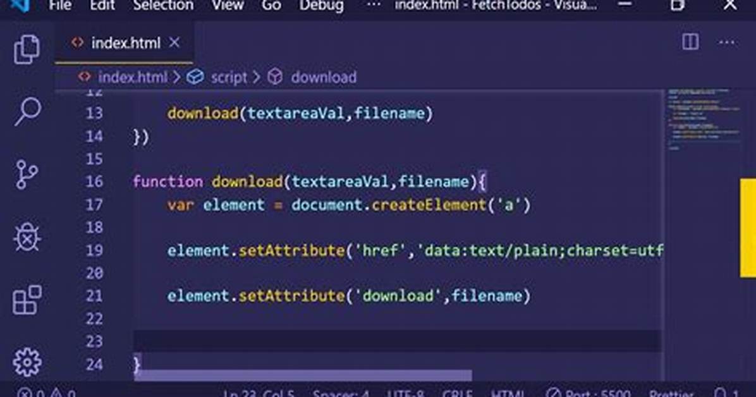
Task: Click the closing brace on line 24
Action: [x=137, y=363]
